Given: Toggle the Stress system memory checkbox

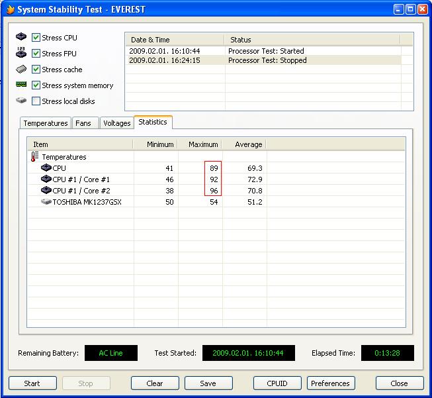Looking at the screenshot, I should pyautogui.click(x=36, y=85).
